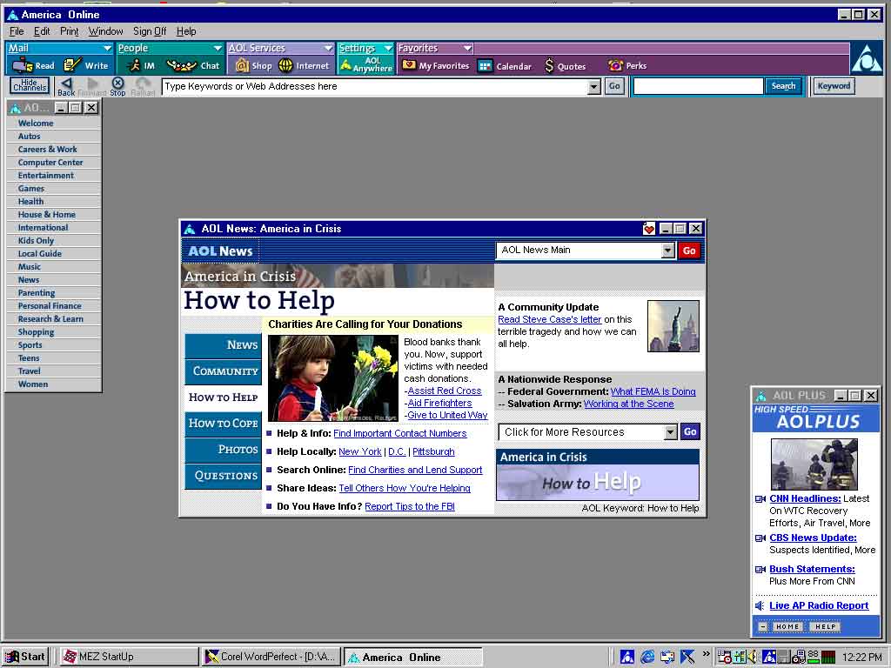Open the Settings dropdown
This screenshot has width=891, height=668.
click(387, 49)
